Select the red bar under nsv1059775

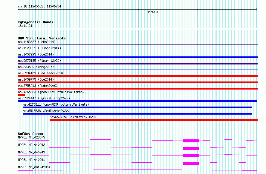137,82
